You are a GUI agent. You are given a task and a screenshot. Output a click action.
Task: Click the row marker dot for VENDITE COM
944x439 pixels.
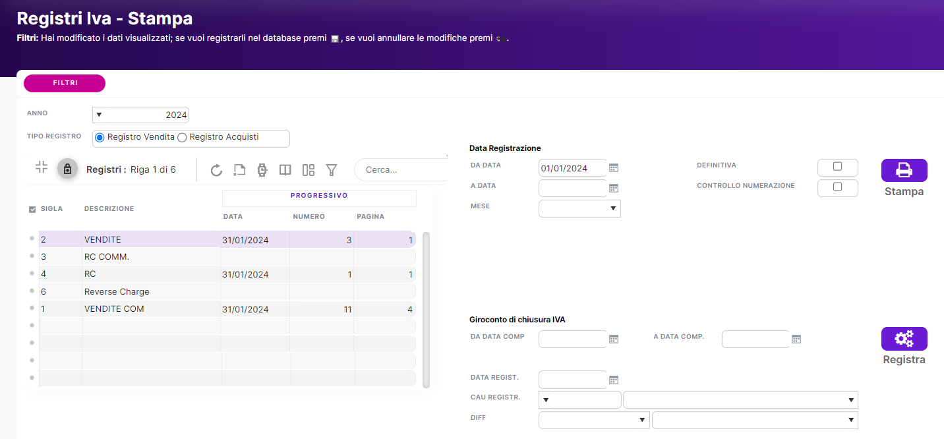tap(32, 307)
